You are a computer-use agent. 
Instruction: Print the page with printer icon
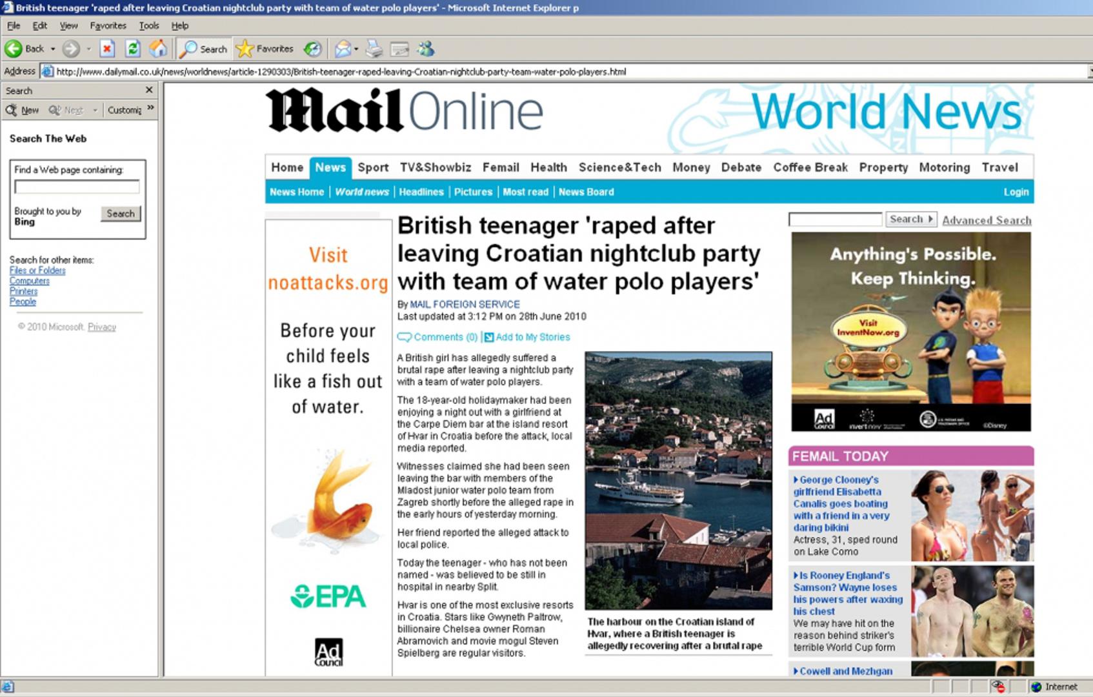pos(374,49)
